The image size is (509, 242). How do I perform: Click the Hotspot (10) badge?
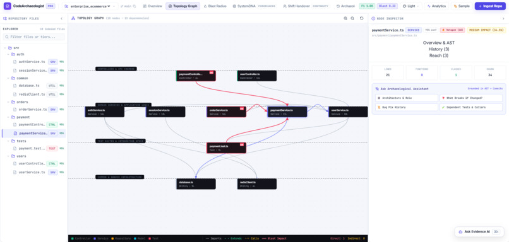[x=453, y=30]
